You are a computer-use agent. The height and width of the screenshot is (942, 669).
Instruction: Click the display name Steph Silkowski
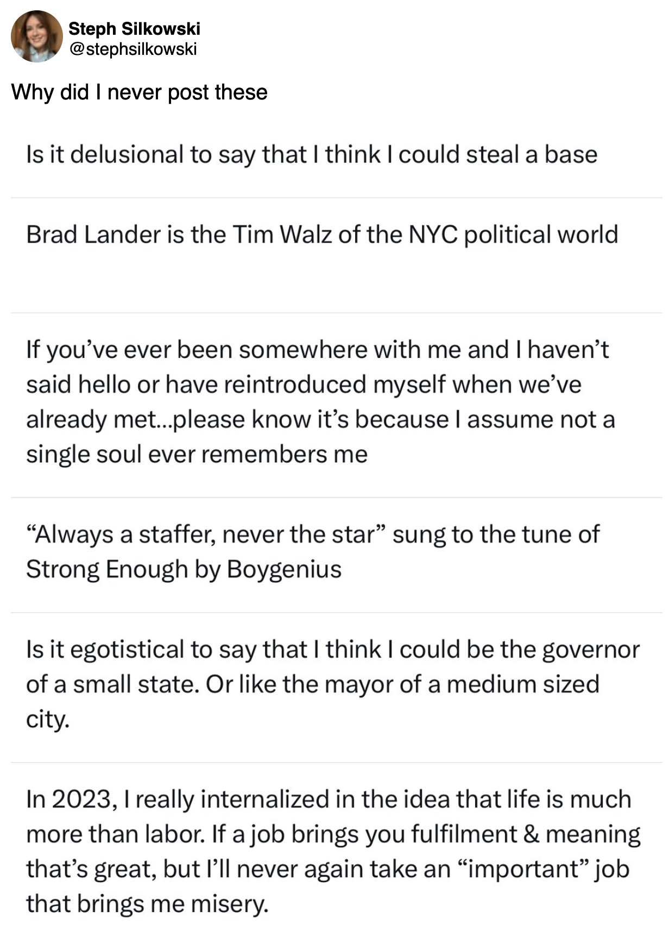click(x=134, y=28)
